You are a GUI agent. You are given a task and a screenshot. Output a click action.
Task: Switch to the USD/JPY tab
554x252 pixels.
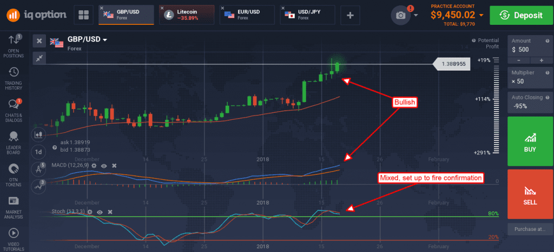308,15
